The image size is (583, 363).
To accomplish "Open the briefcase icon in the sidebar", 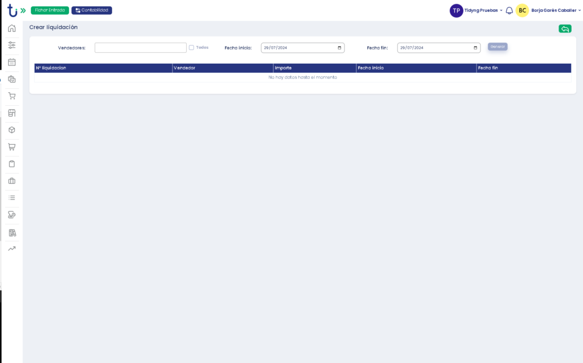I will (11, 181).
